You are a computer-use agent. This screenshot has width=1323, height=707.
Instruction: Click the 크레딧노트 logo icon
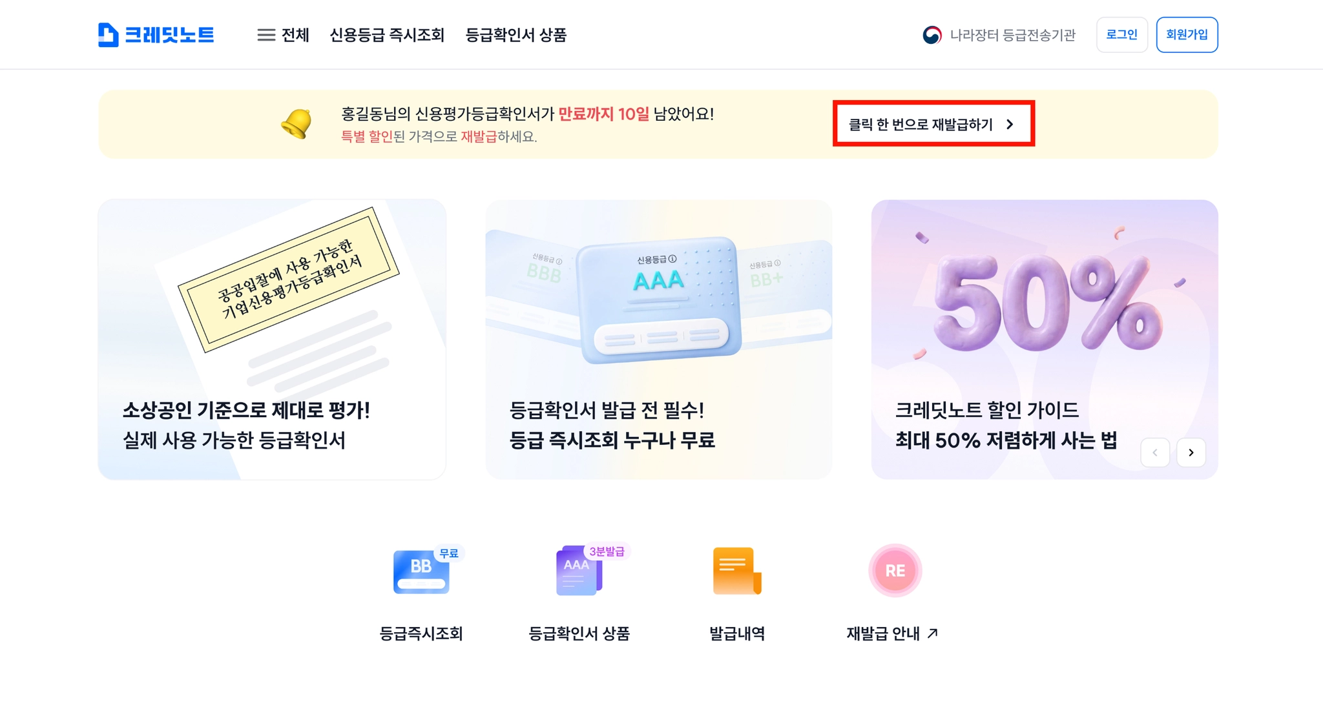[x=108, y=35]
